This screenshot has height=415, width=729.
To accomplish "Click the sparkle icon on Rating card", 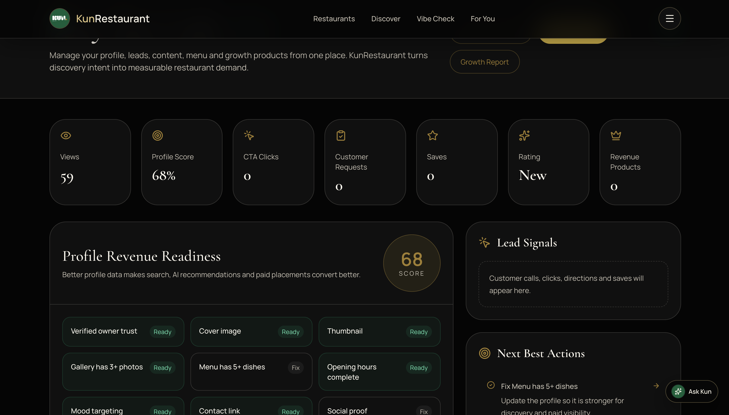I will [524, 136].
